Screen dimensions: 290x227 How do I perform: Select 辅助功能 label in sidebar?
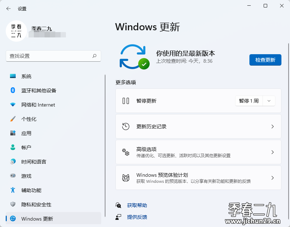coord(31,190)
